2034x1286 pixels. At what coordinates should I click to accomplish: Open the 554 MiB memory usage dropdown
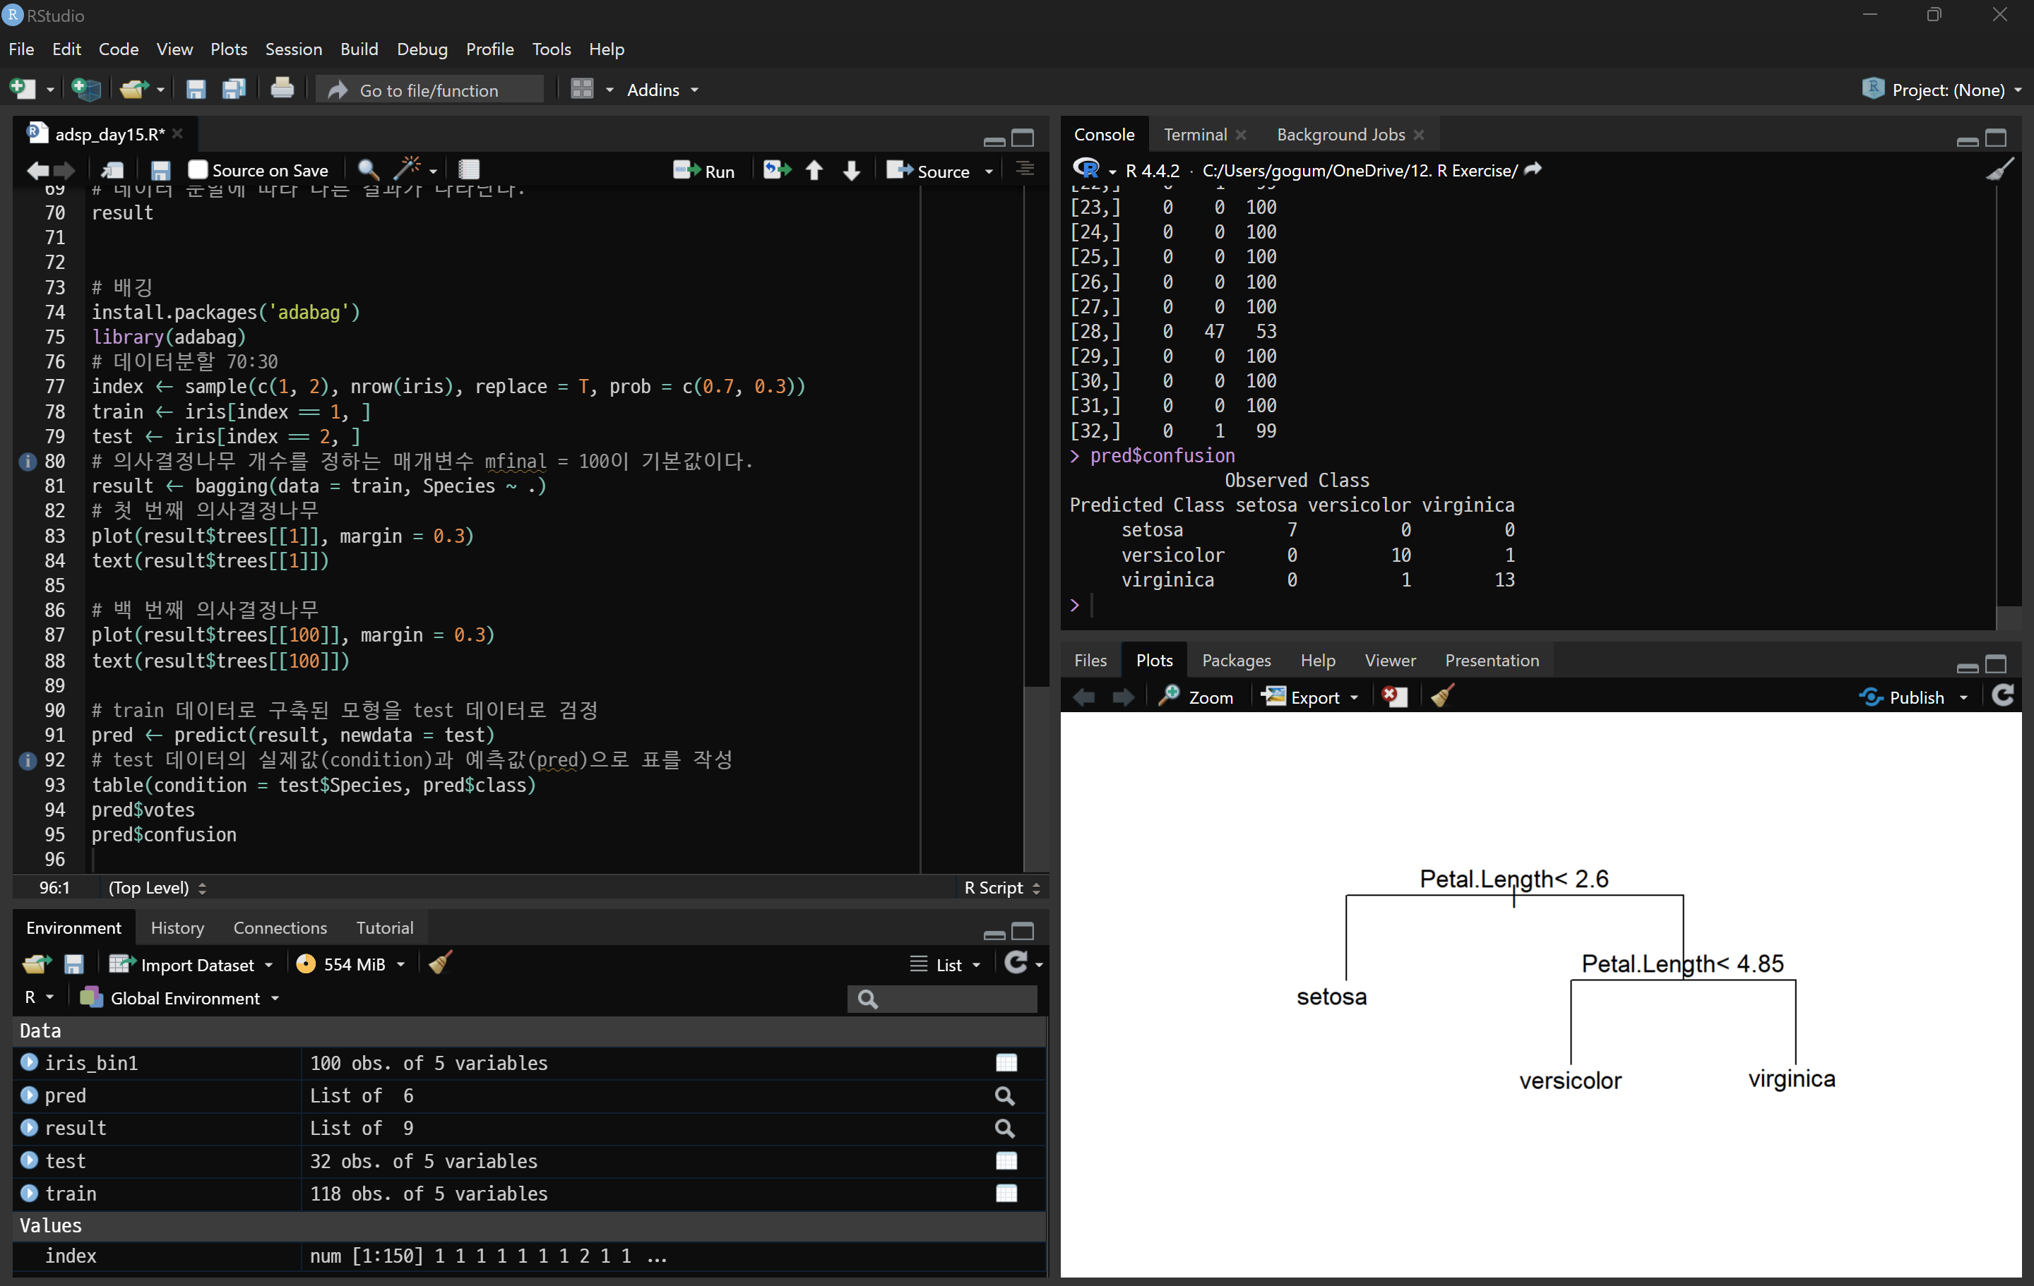[350, 964]
